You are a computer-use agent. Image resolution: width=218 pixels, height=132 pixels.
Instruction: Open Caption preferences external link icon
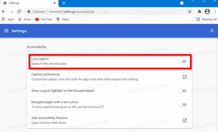tap(184, 77)
